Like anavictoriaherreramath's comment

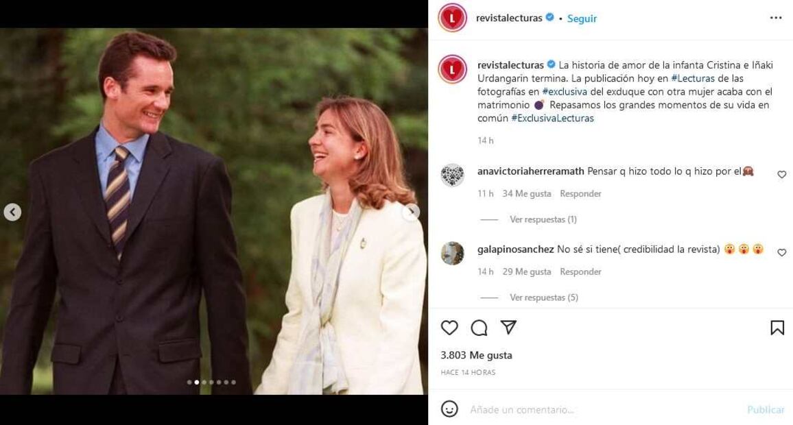[x=781, y=175]
